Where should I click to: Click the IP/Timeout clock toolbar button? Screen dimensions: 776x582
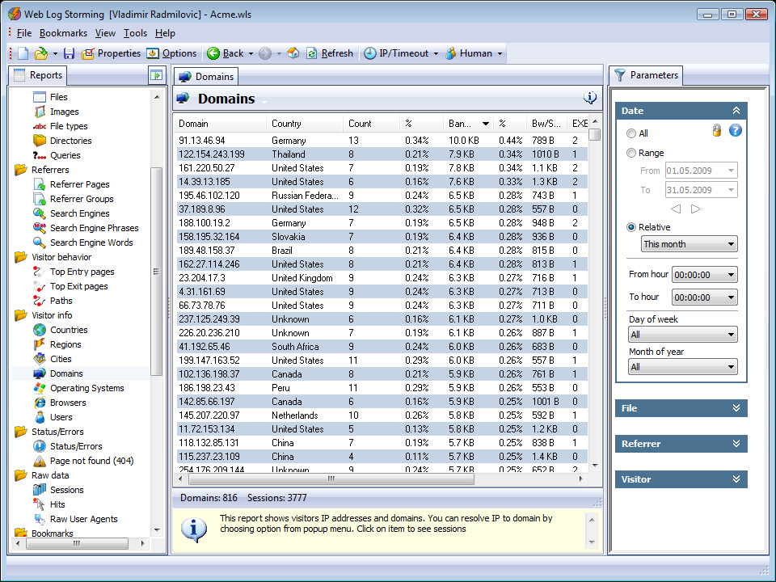pos(396,53)
